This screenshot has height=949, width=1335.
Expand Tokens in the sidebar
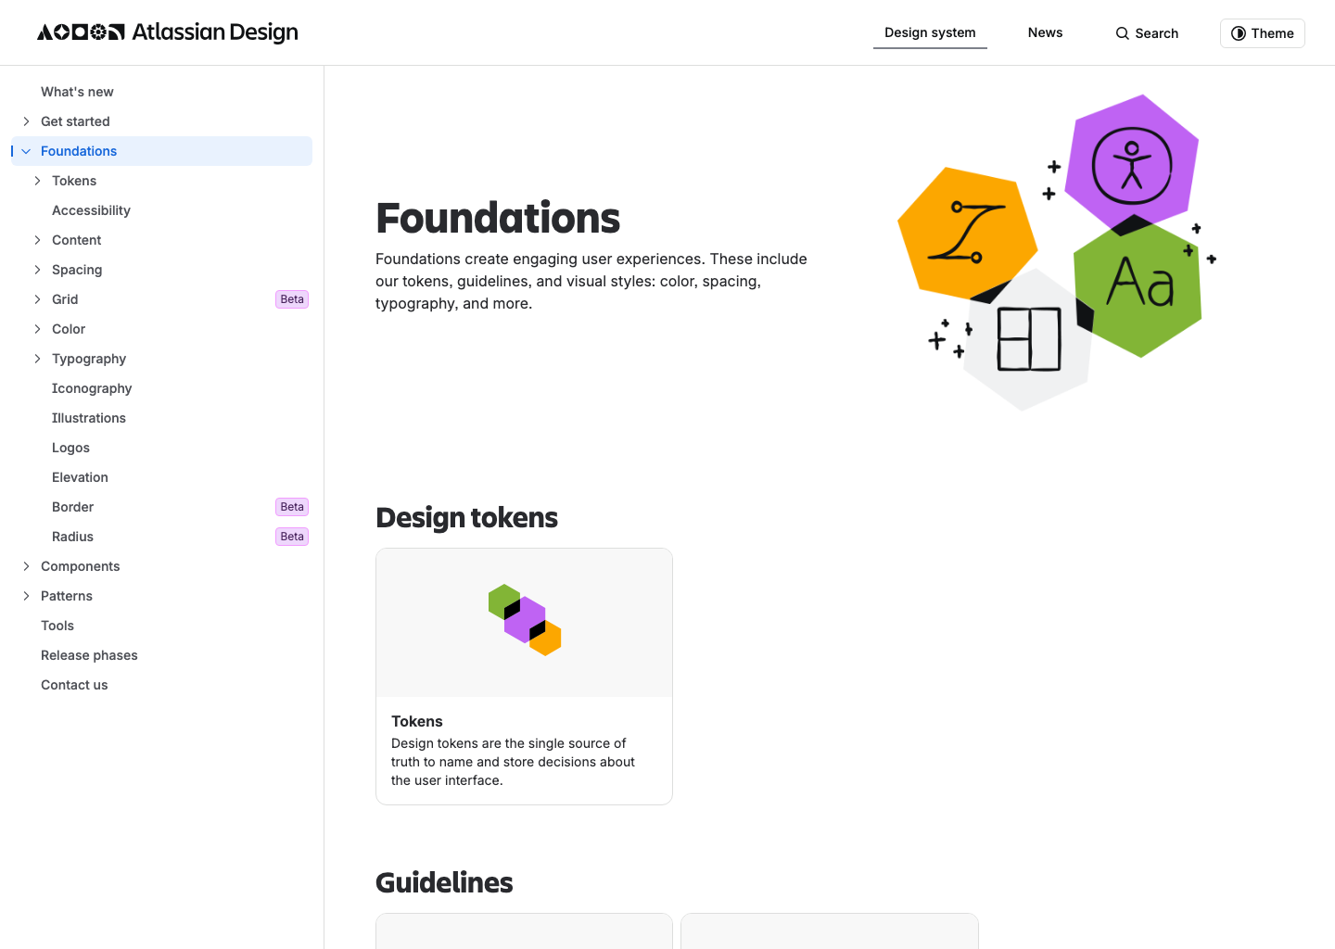(37, 181)
